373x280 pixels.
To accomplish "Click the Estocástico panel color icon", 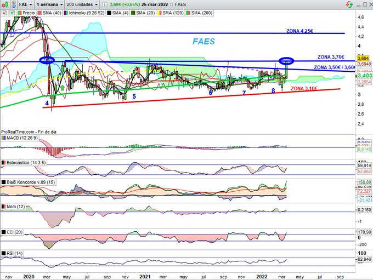I will (x=4, y=163).
